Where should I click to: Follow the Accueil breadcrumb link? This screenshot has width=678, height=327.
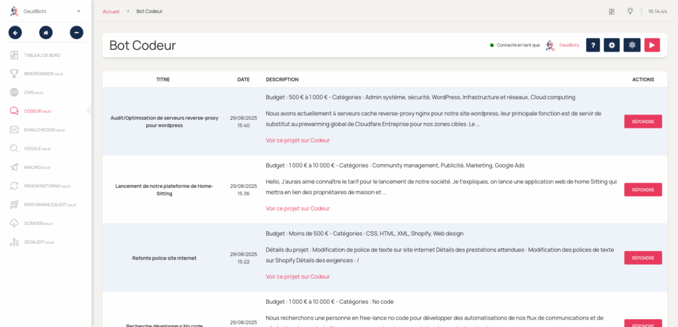pos(111,12)
